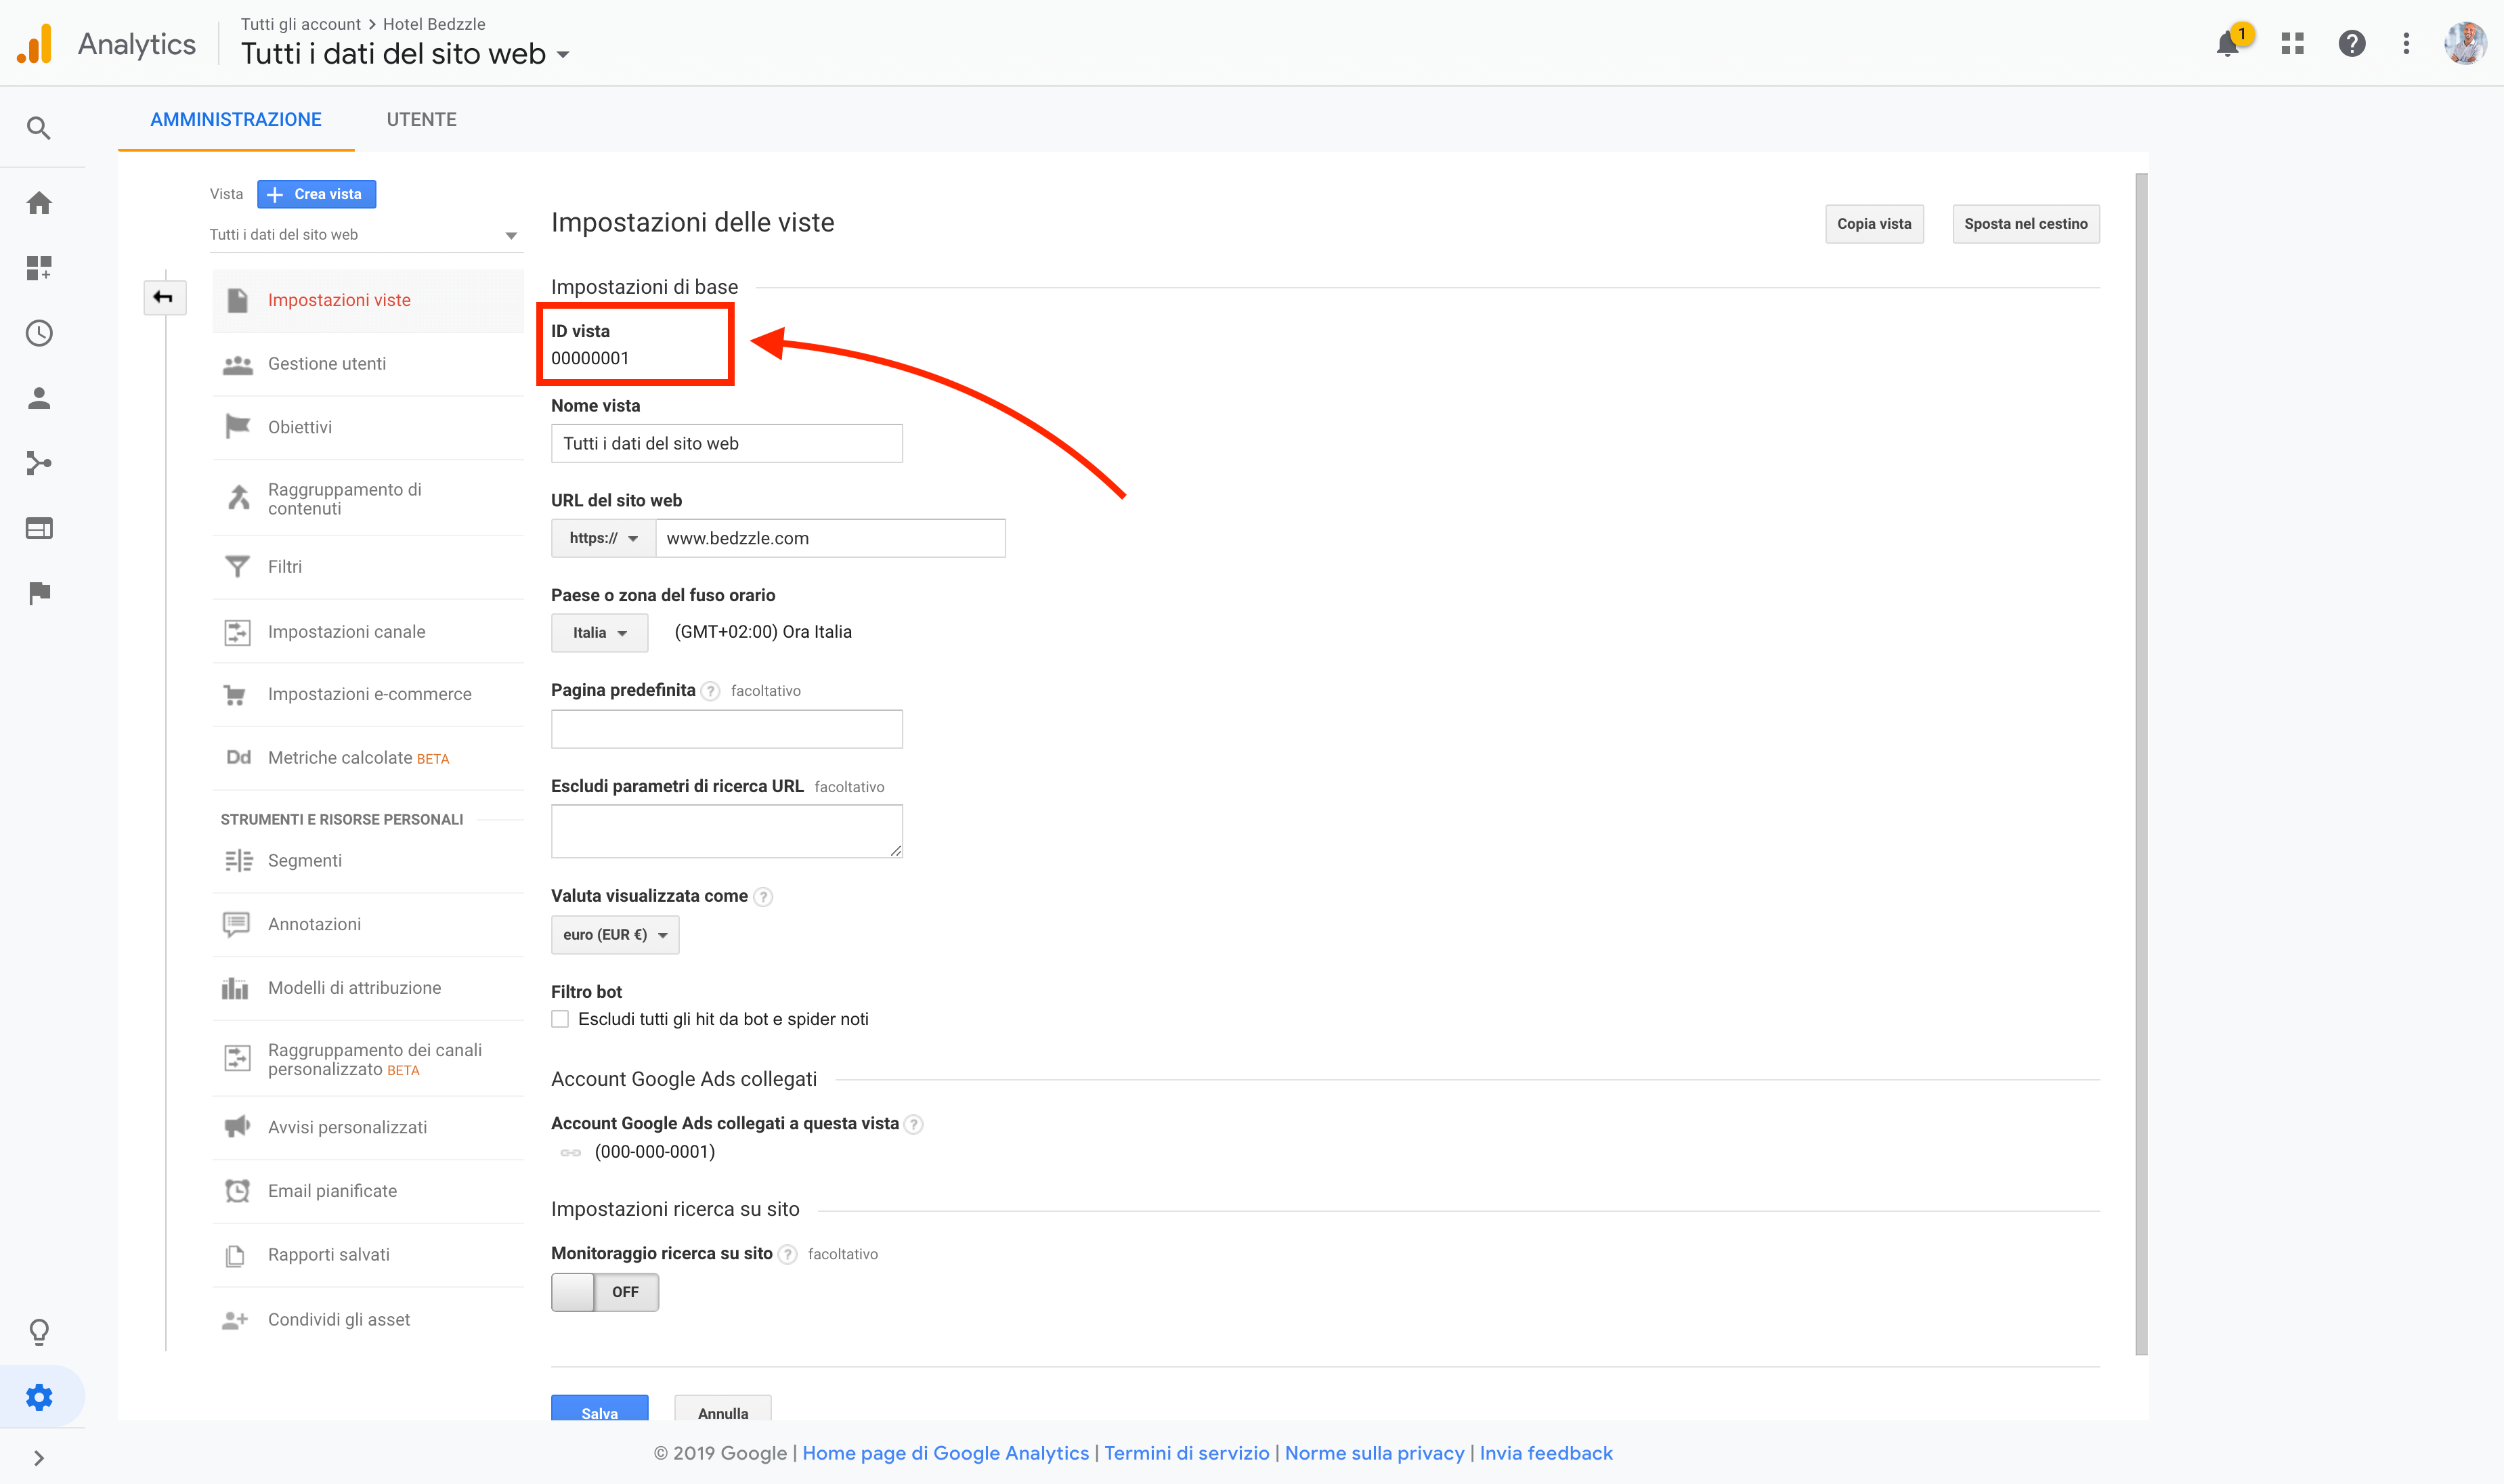Click the Gestione utenti people icon
This screenshot has height=1484, width=2504.
pos(237,364)
